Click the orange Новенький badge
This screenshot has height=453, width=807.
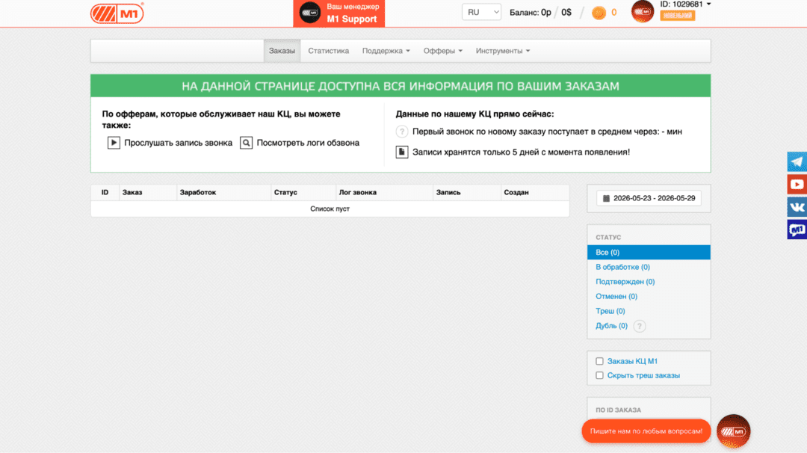[x=678, y=16]
